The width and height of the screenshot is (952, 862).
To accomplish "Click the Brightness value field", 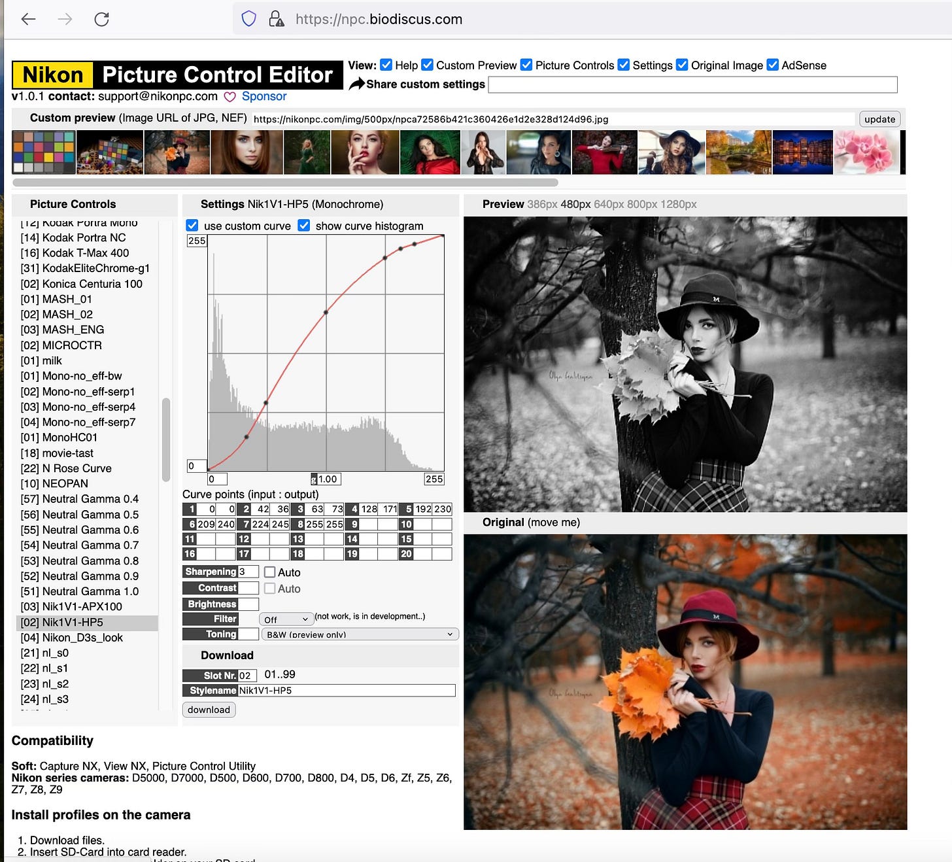I will 248,604.
